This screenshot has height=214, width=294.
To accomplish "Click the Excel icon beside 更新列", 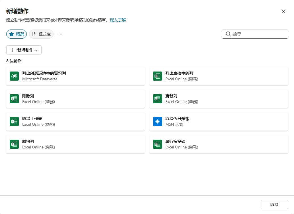I will coord(157,99).
